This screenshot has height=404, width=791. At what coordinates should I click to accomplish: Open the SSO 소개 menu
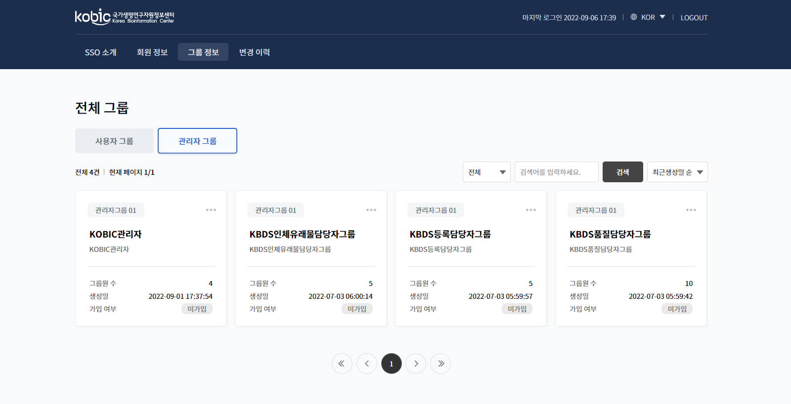pos(101,52)
